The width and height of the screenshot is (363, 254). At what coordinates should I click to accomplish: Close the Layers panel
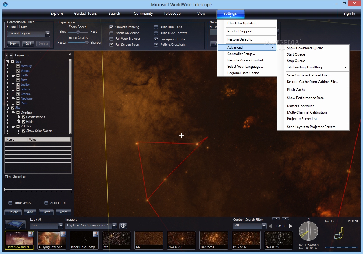click(x=70, y=54)
